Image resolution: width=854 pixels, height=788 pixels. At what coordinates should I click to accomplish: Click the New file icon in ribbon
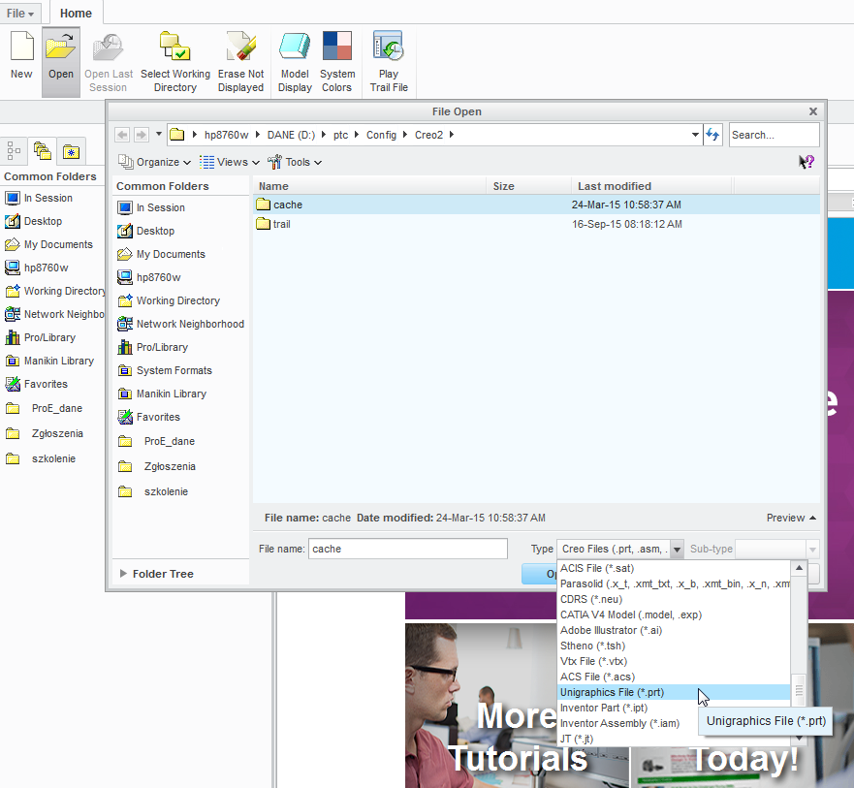pos(21,47)
